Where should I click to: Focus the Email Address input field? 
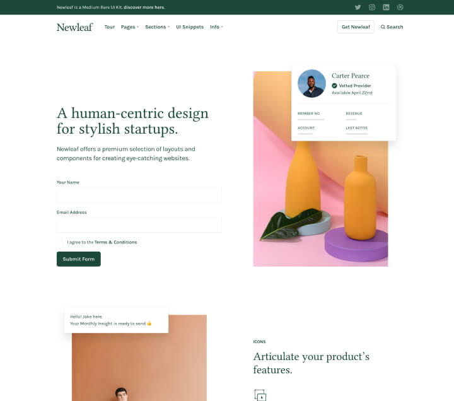point(139,224)
